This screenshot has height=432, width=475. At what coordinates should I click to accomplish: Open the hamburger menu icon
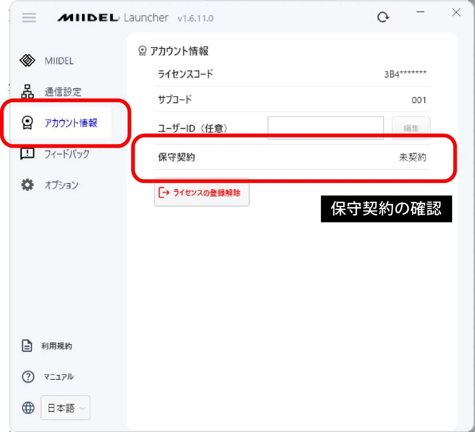pos(29,17)
